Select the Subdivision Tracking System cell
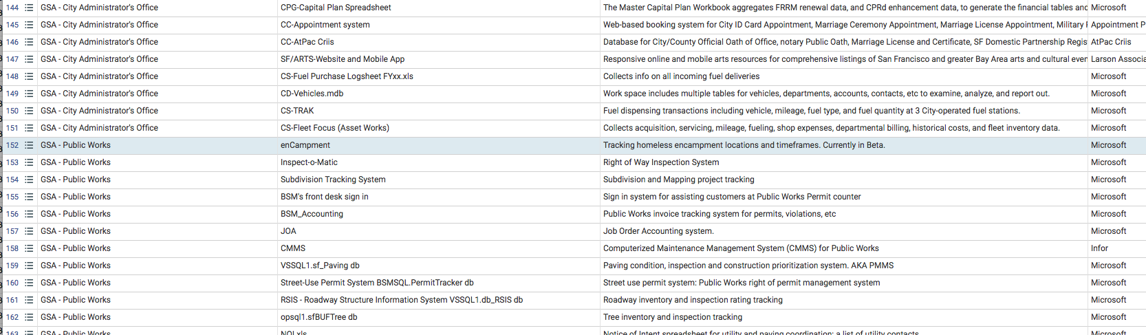Viewport: 1146px width, 335px height. (x=439, y=180)
